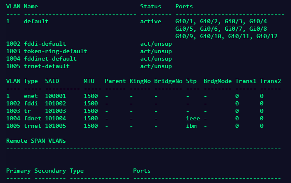
Task: Click the BridgeNo column header
Action: [168, 81]
